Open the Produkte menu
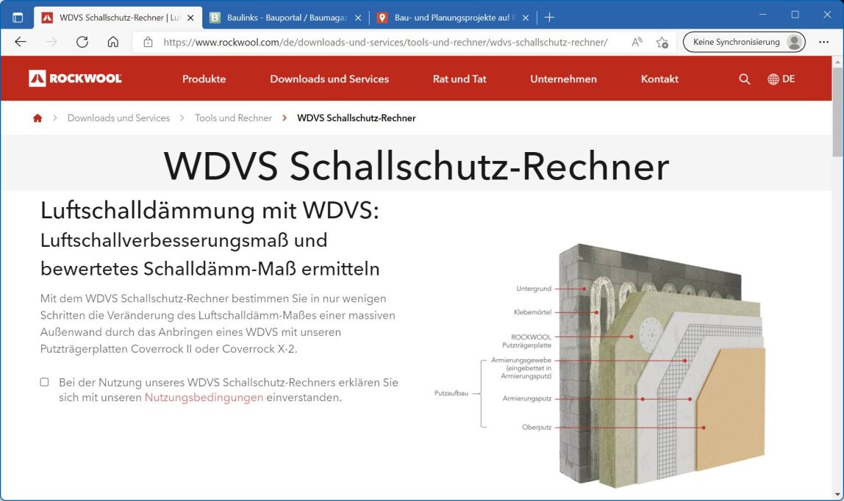This screenshot has width=844, height=501. 204,79
